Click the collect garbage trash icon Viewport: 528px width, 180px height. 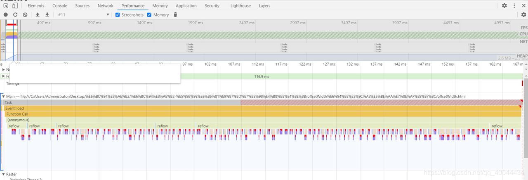tap(175, 15)
